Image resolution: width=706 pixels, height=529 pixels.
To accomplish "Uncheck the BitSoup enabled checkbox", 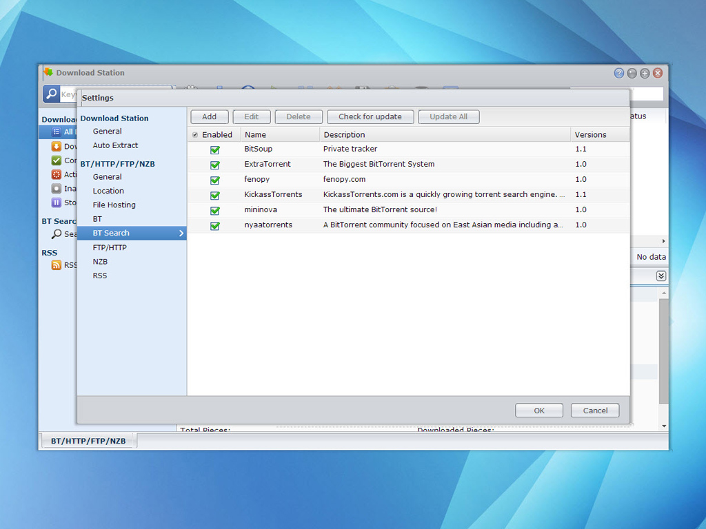I will [x=215, y=149].
